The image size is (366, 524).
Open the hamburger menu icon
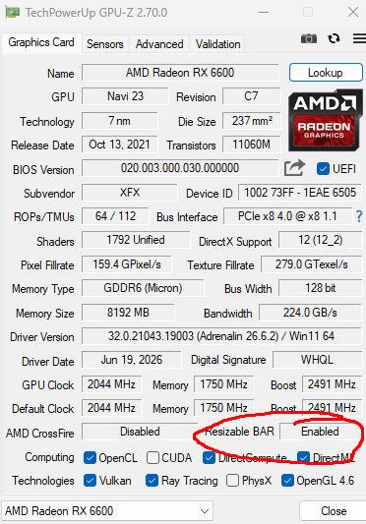point(359,38)
